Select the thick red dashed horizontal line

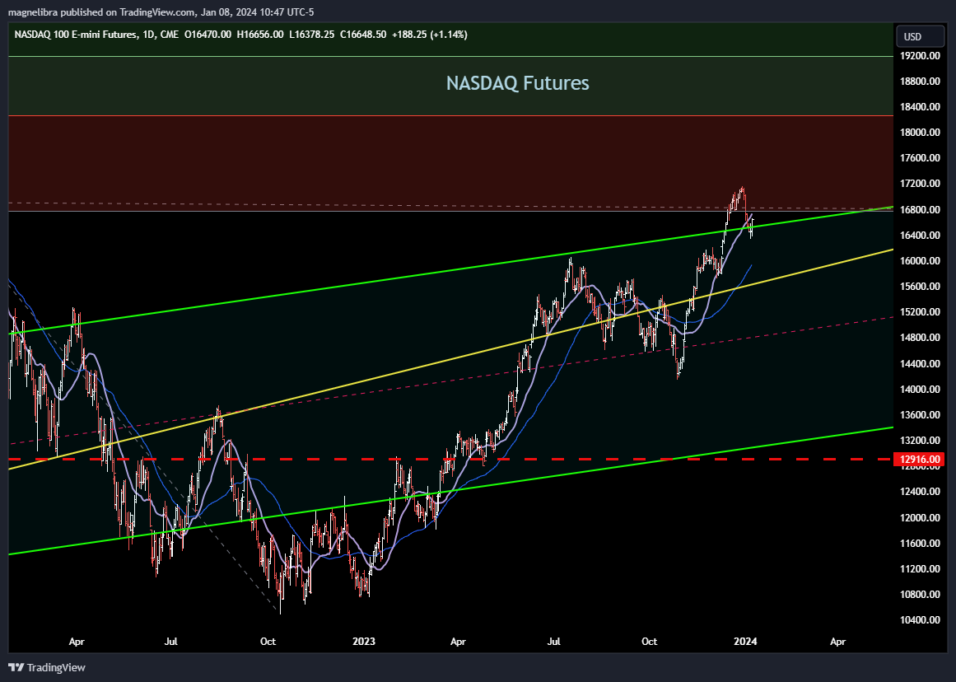coord(451,459)
